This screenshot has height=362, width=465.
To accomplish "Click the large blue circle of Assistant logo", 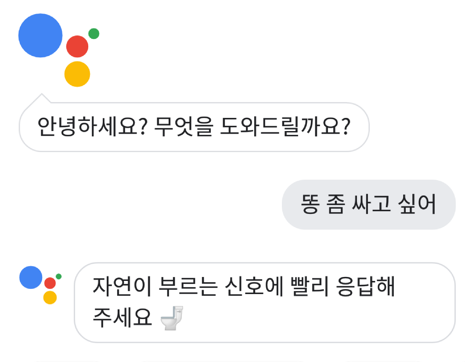I will [40, 35].
